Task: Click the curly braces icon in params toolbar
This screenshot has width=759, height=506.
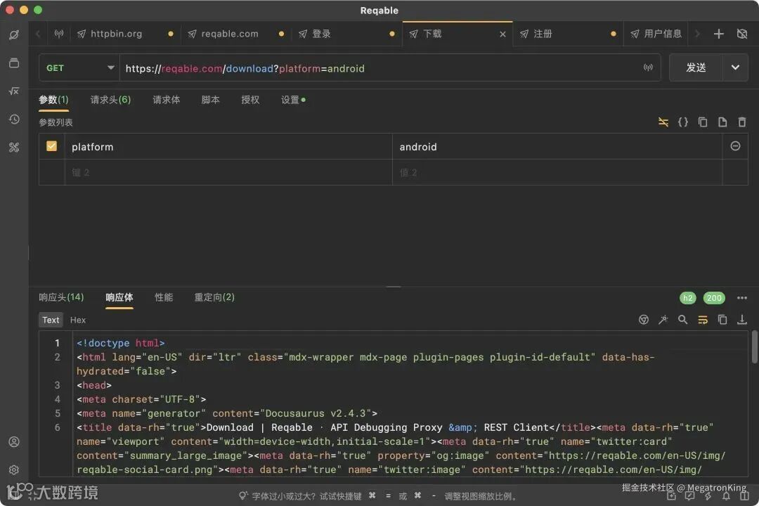Action: 683,122
